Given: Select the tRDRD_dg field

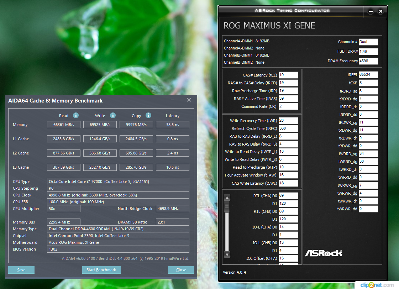Looking at the screenshot, I should point(368,99).
